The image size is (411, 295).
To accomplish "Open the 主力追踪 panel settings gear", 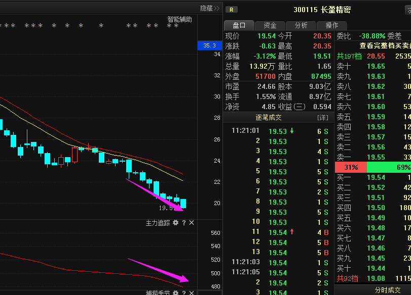I will 175,222.
